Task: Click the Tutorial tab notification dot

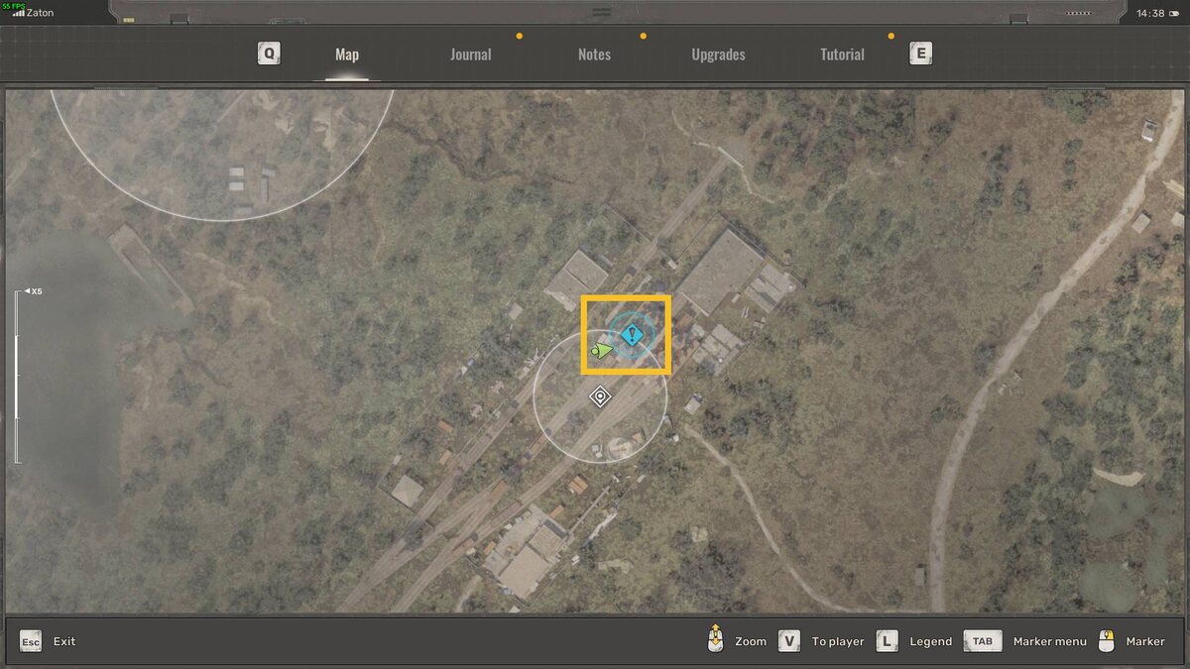Action: pyautogui.click(x=891, y=36)
